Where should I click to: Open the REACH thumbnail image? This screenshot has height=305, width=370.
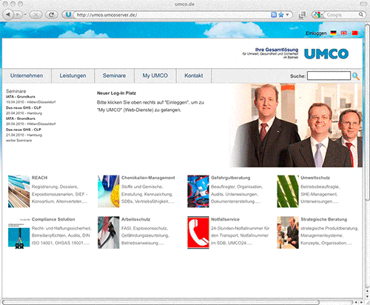(x=18, y=191)
